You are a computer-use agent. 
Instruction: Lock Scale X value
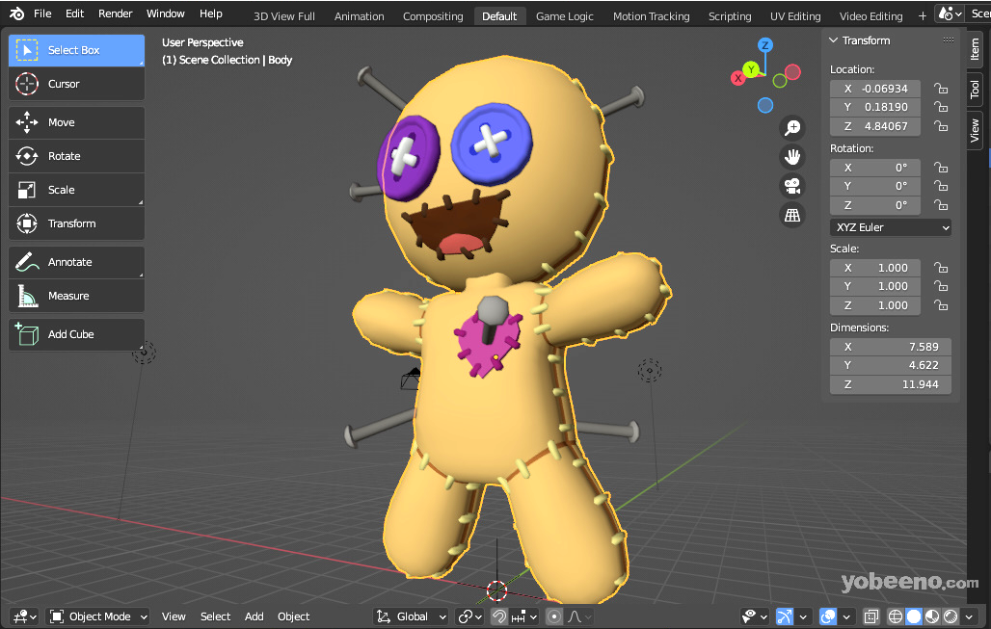click(941, 268)
